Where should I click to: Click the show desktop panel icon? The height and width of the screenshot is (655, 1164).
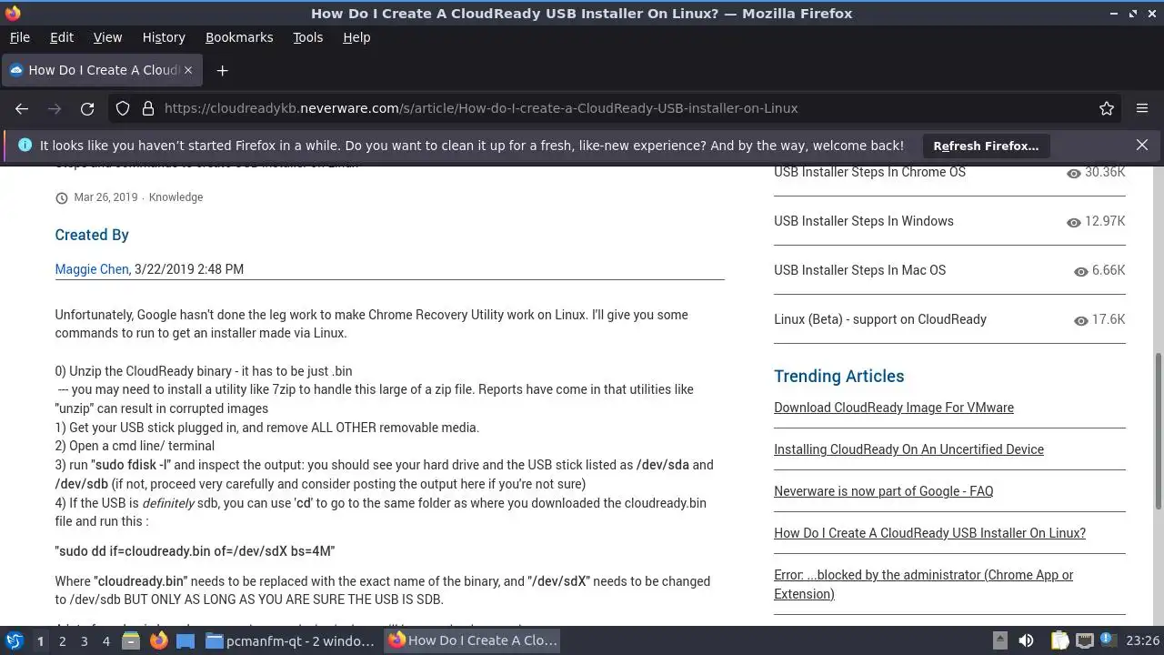click(186, 640)
